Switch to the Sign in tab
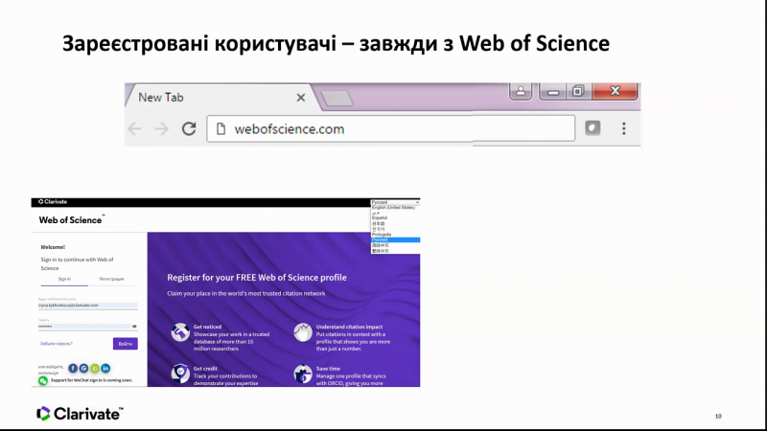Screen dimensions: 767x431 [63, 279]
